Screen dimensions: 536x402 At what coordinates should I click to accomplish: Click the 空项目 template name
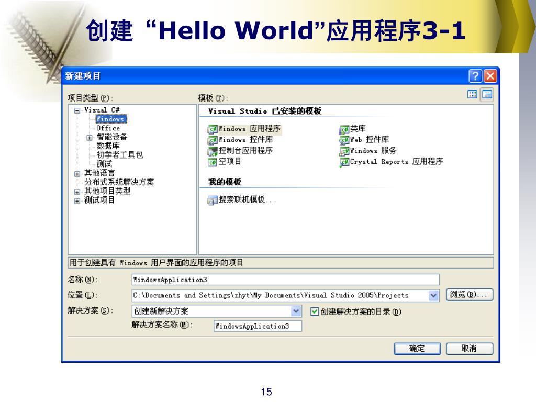click(x=230, y=161)
